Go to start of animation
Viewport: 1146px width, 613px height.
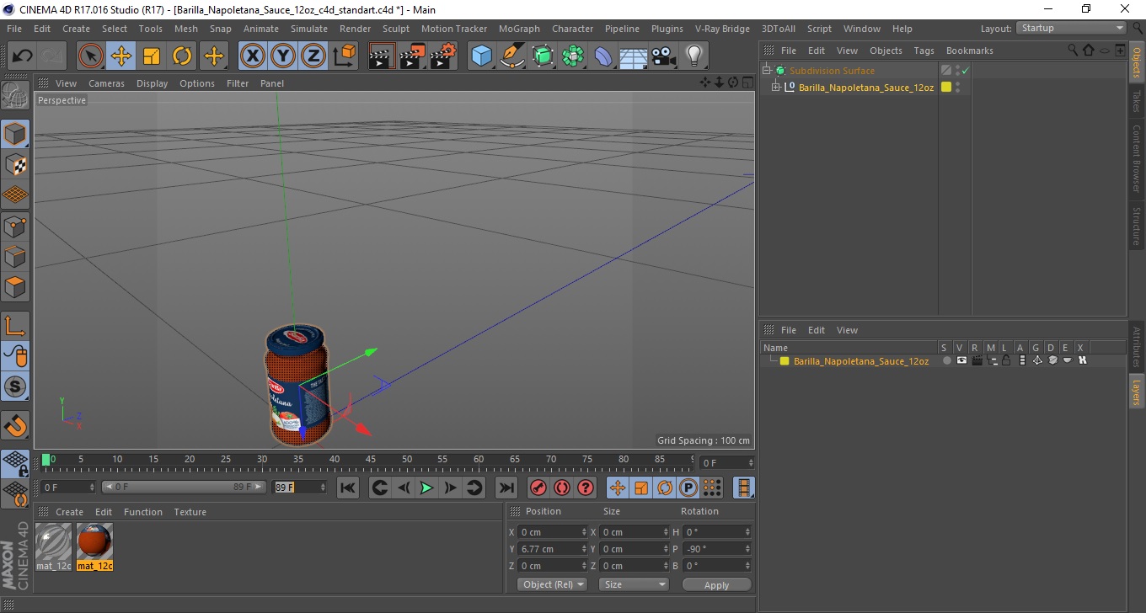347,488
